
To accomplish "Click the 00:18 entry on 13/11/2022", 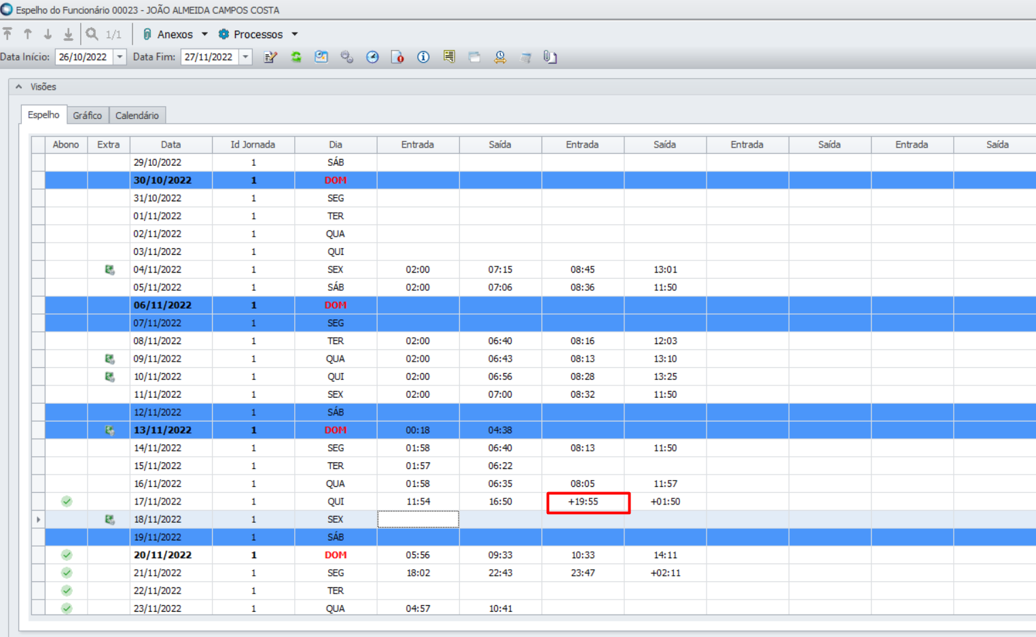I will tap(418, 430).
